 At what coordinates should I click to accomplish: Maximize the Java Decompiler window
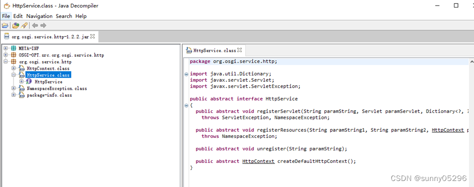click(x=456, y=6)
